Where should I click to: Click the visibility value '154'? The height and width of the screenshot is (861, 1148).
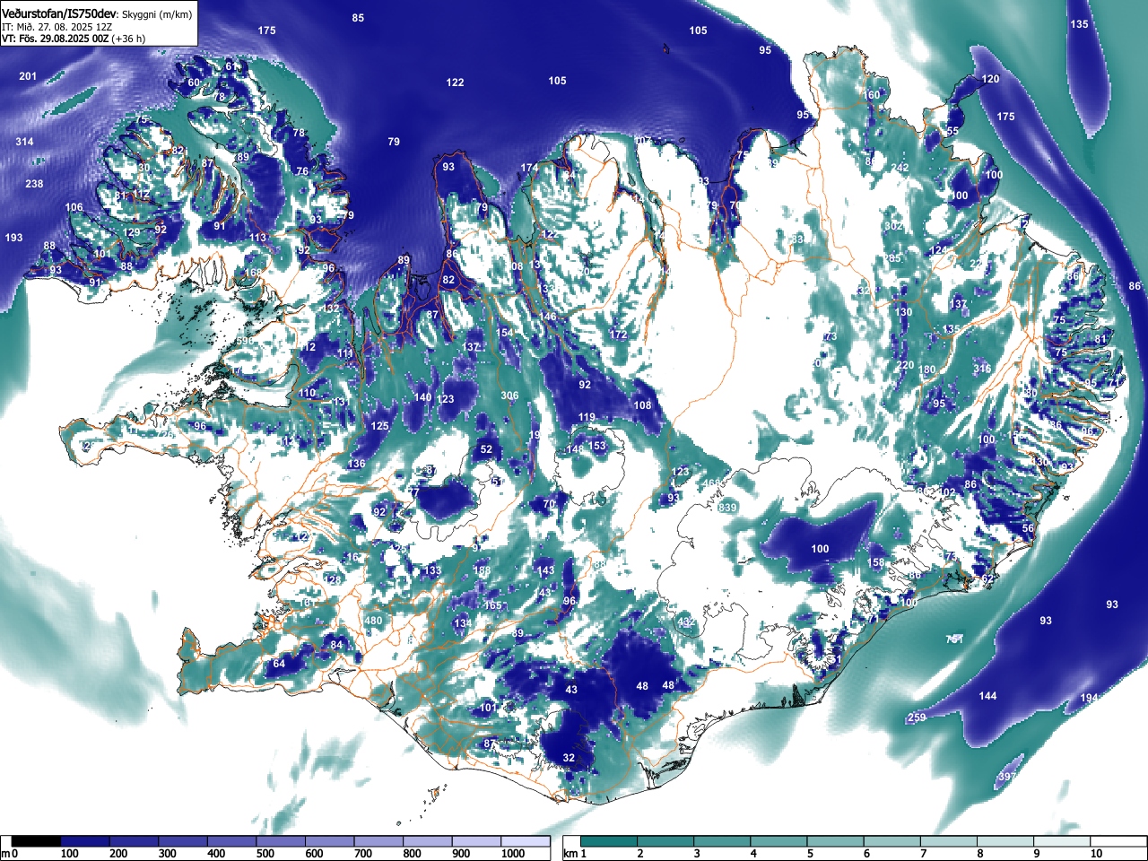(x=505, y=333)
